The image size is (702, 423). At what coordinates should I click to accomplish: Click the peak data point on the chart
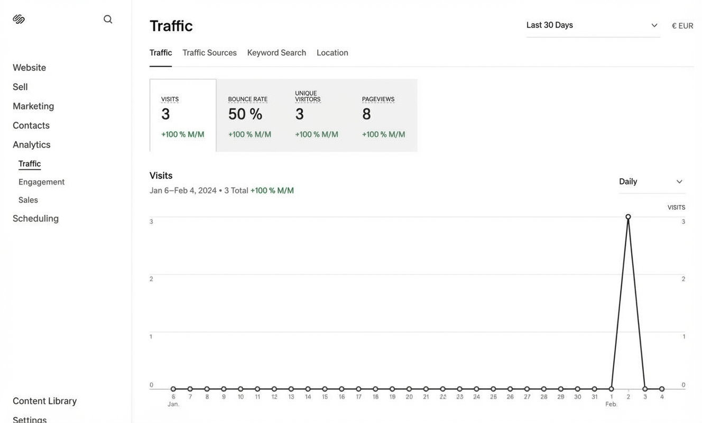click(x=628, y=216)
